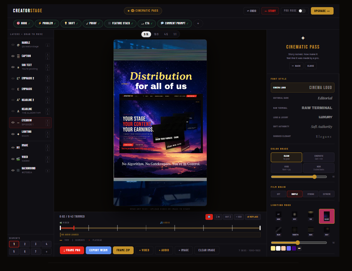Open the Feature Stack story step

[x=120, y=23]
